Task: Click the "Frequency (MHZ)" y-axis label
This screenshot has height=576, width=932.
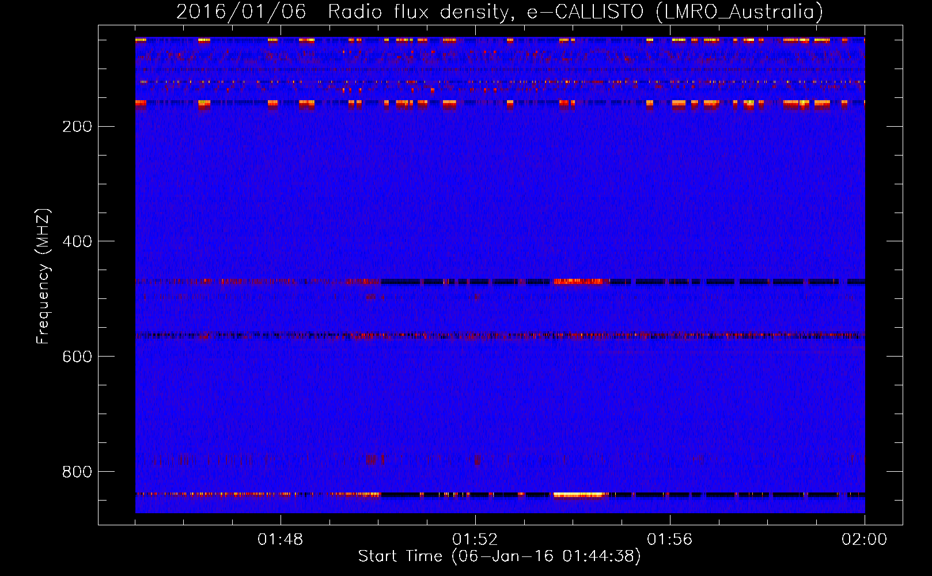Action: (43, 276)
